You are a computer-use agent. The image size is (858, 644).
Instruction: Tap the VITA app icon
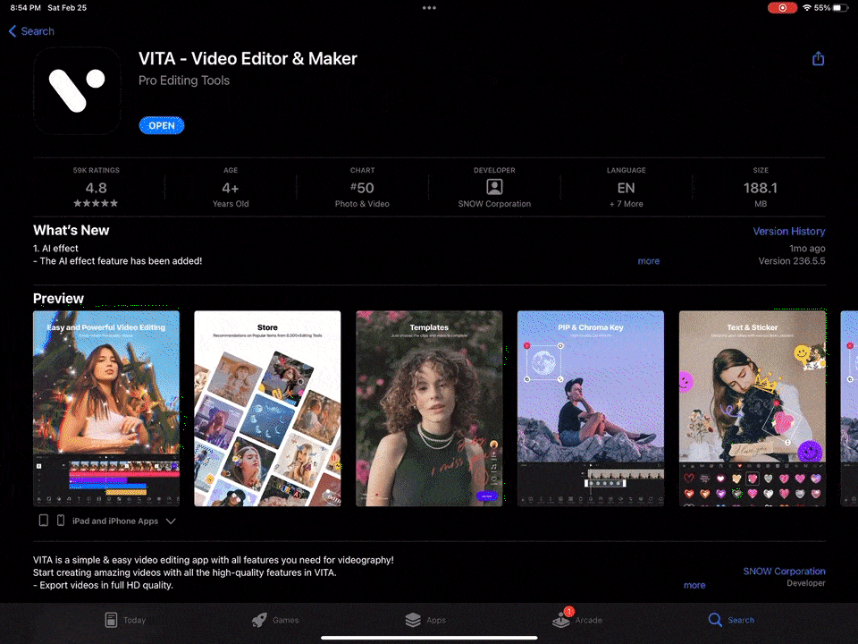[77, 90]
